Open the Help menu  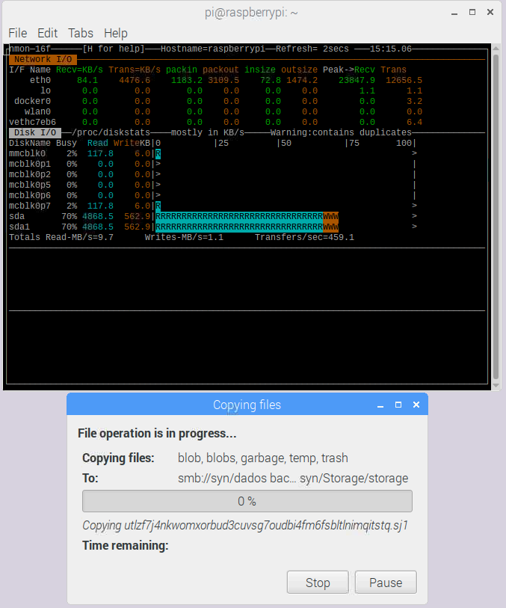116,33
